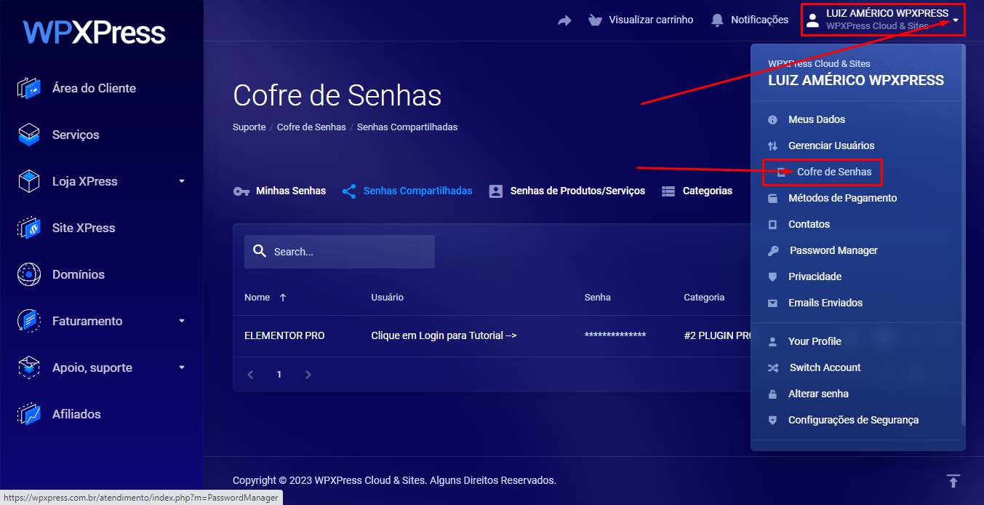This screenshot has width=984, height=505.
Task: Open Afiliados sidebar link
Action: coord(76,414)
